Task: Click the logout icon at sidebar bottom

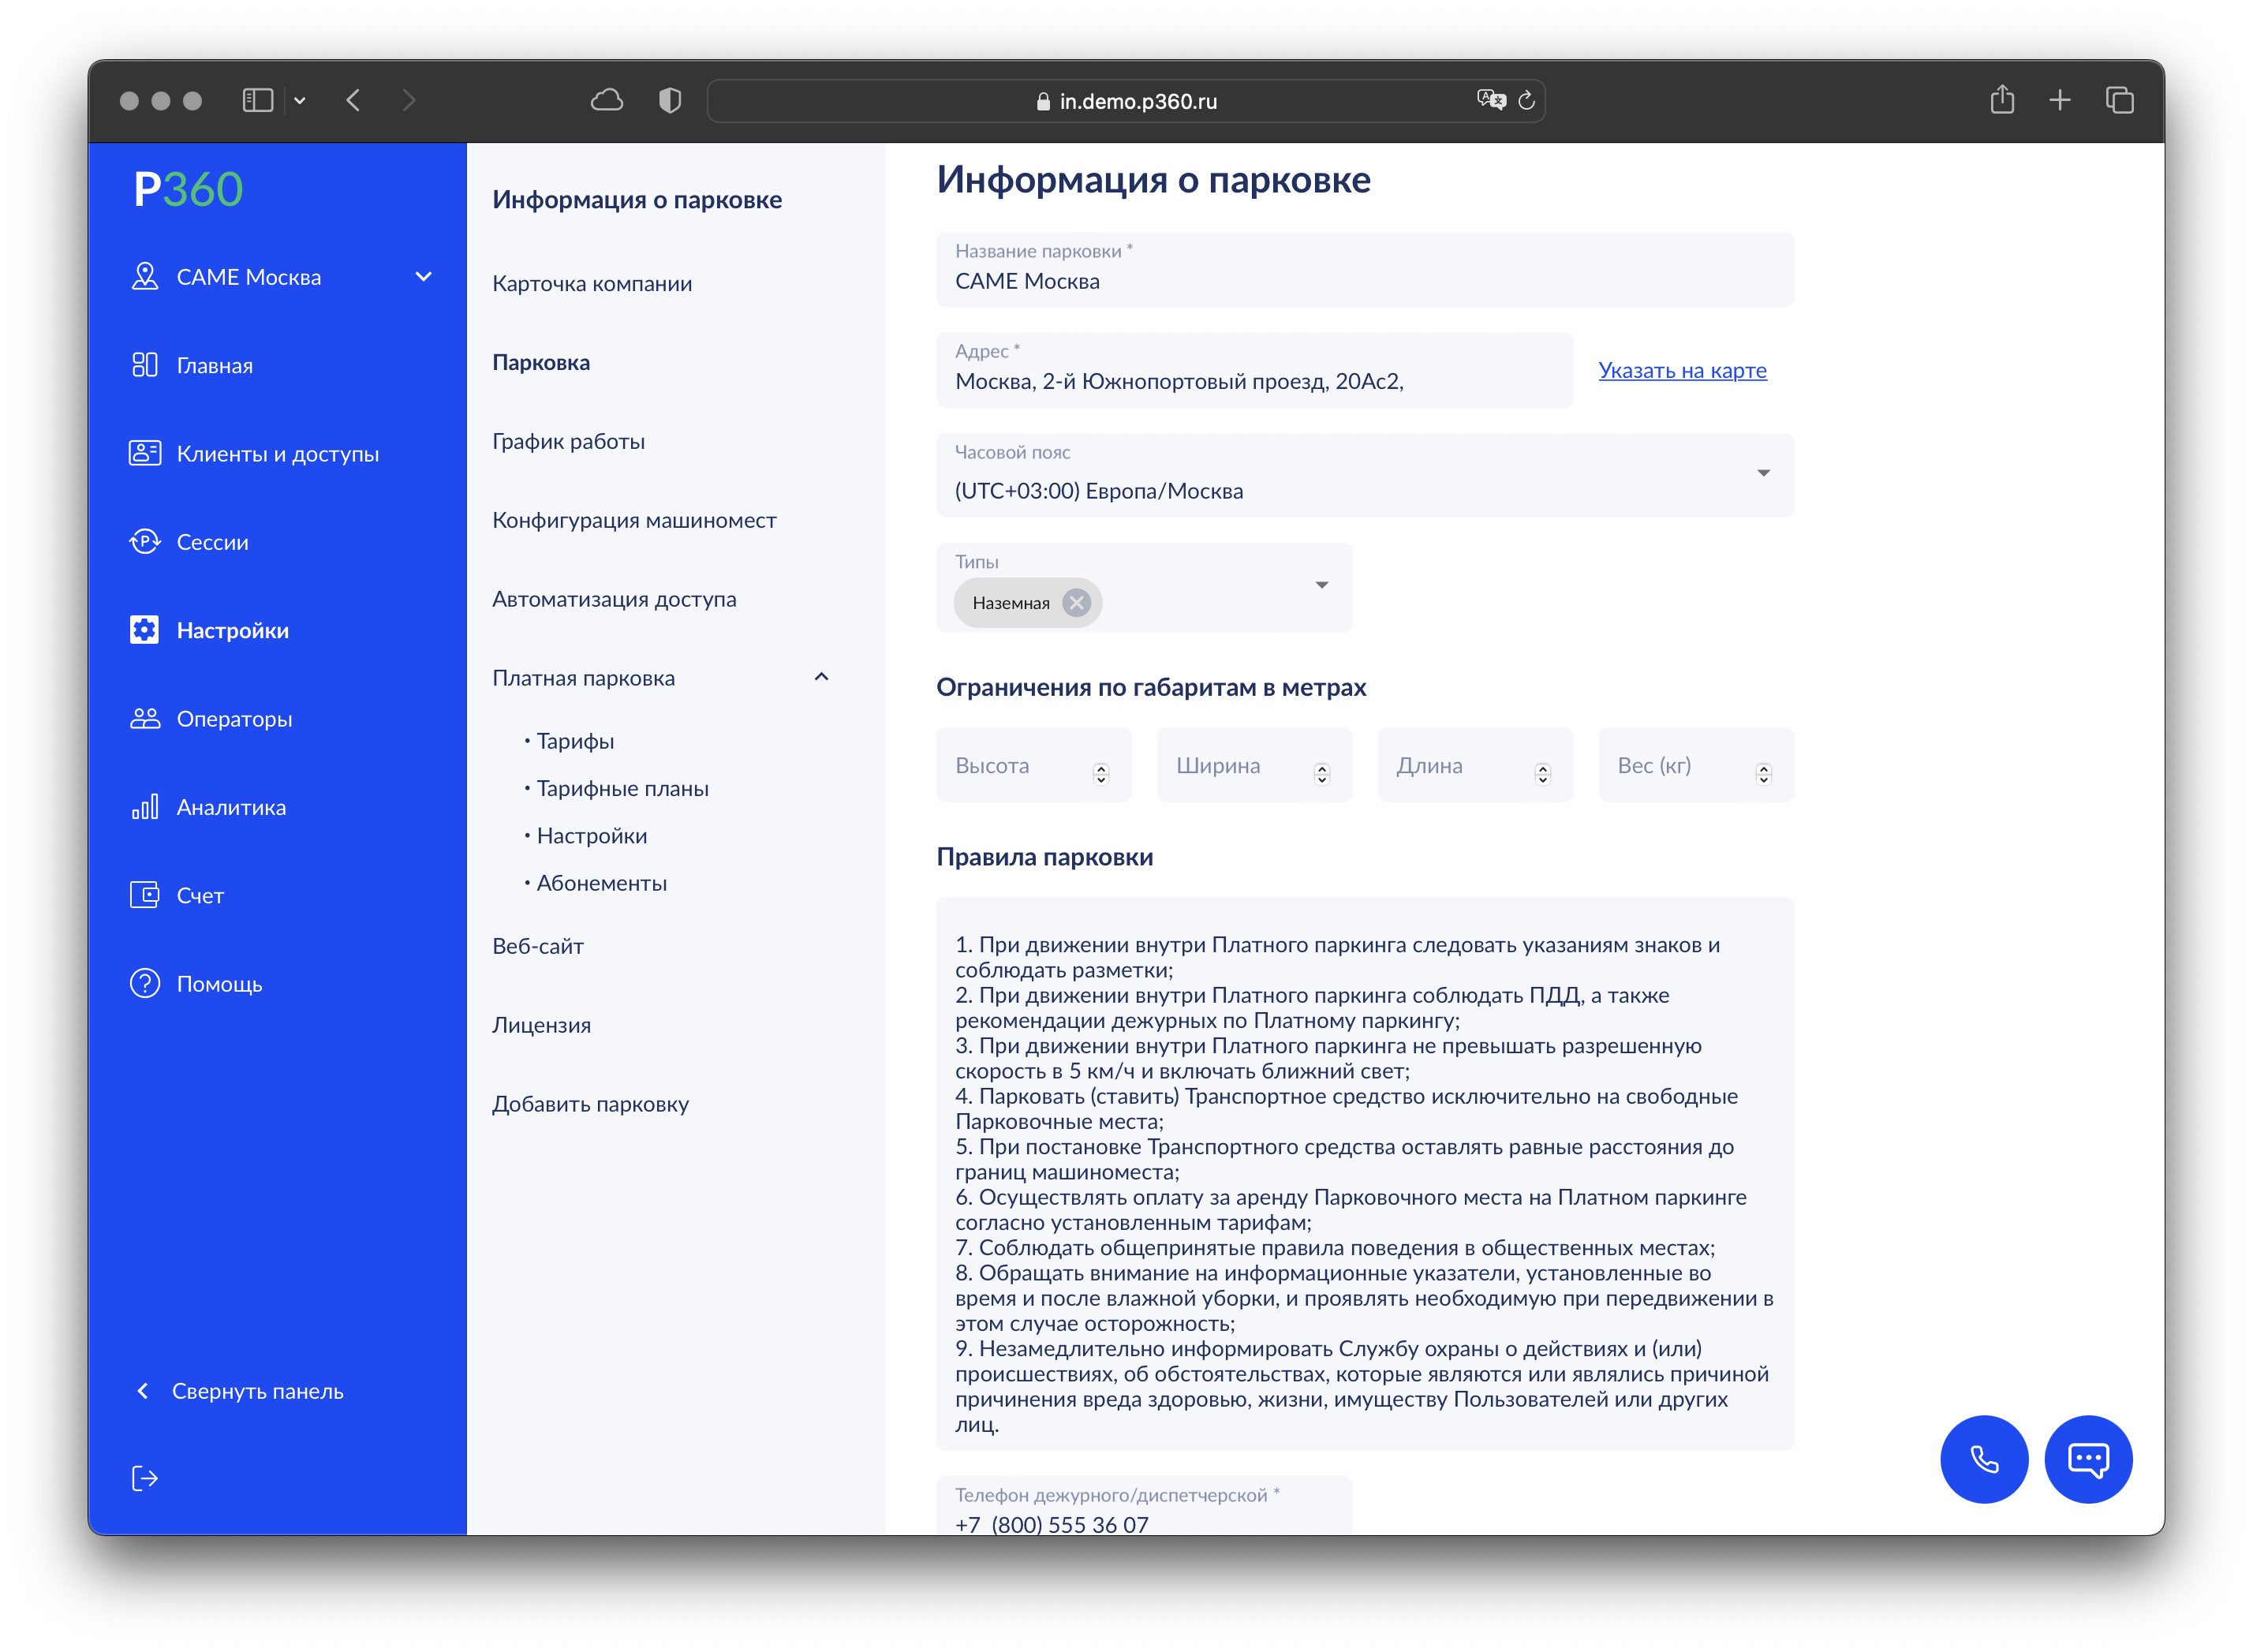Action: (x=145, y=1478)
